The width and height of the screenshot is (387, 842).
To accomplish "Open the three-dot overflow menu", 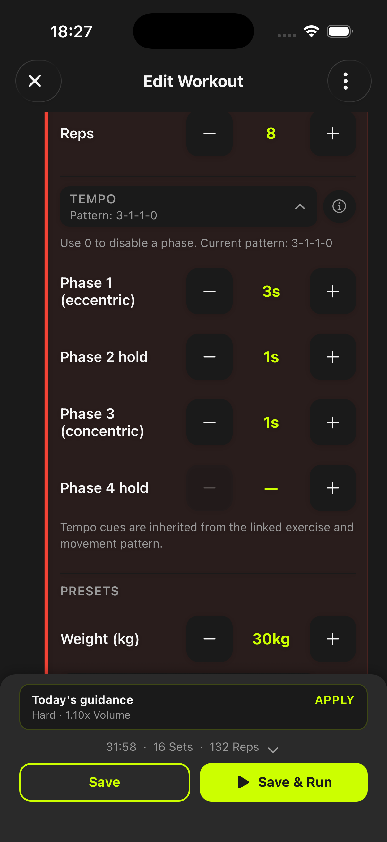I will pyautogui.click(x=346, y=81).
